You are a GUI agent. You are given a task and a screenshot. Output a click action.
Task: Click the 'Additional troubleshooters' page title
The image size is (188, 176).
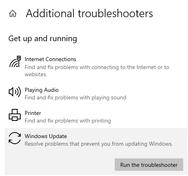pyautogui.click(x=89, y=14)
